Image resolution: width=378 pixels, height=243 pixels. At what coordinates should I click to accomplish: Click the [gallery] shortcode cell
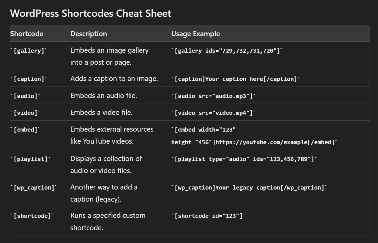point(29,51)
